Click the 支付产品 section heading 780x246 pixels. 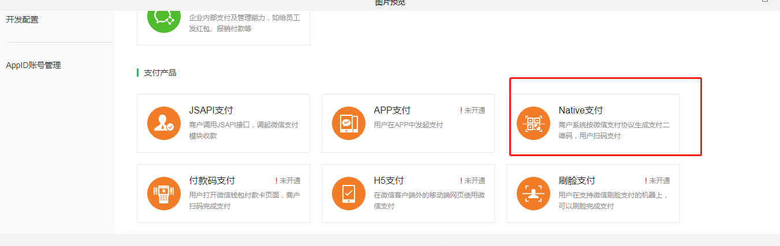160,73
